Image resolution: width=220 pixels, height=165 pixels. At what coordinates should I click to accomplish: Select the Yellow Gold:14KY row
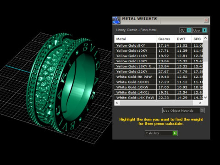coord(159,56)
